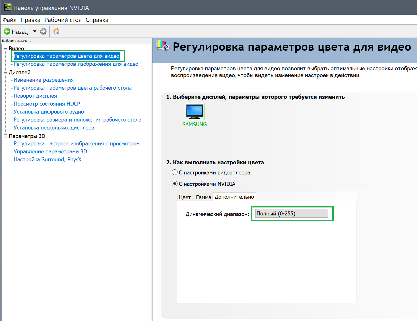Open the Файл menu

point(9,20)
